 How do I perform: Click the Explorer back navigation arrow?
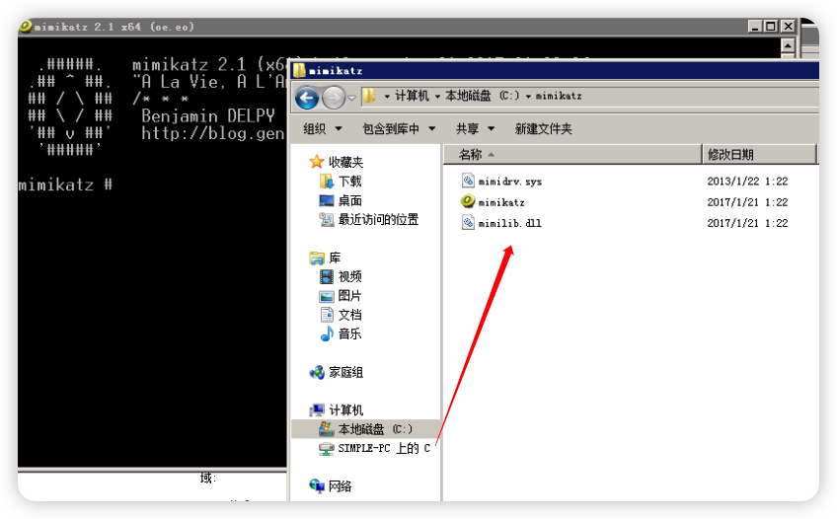307,98
